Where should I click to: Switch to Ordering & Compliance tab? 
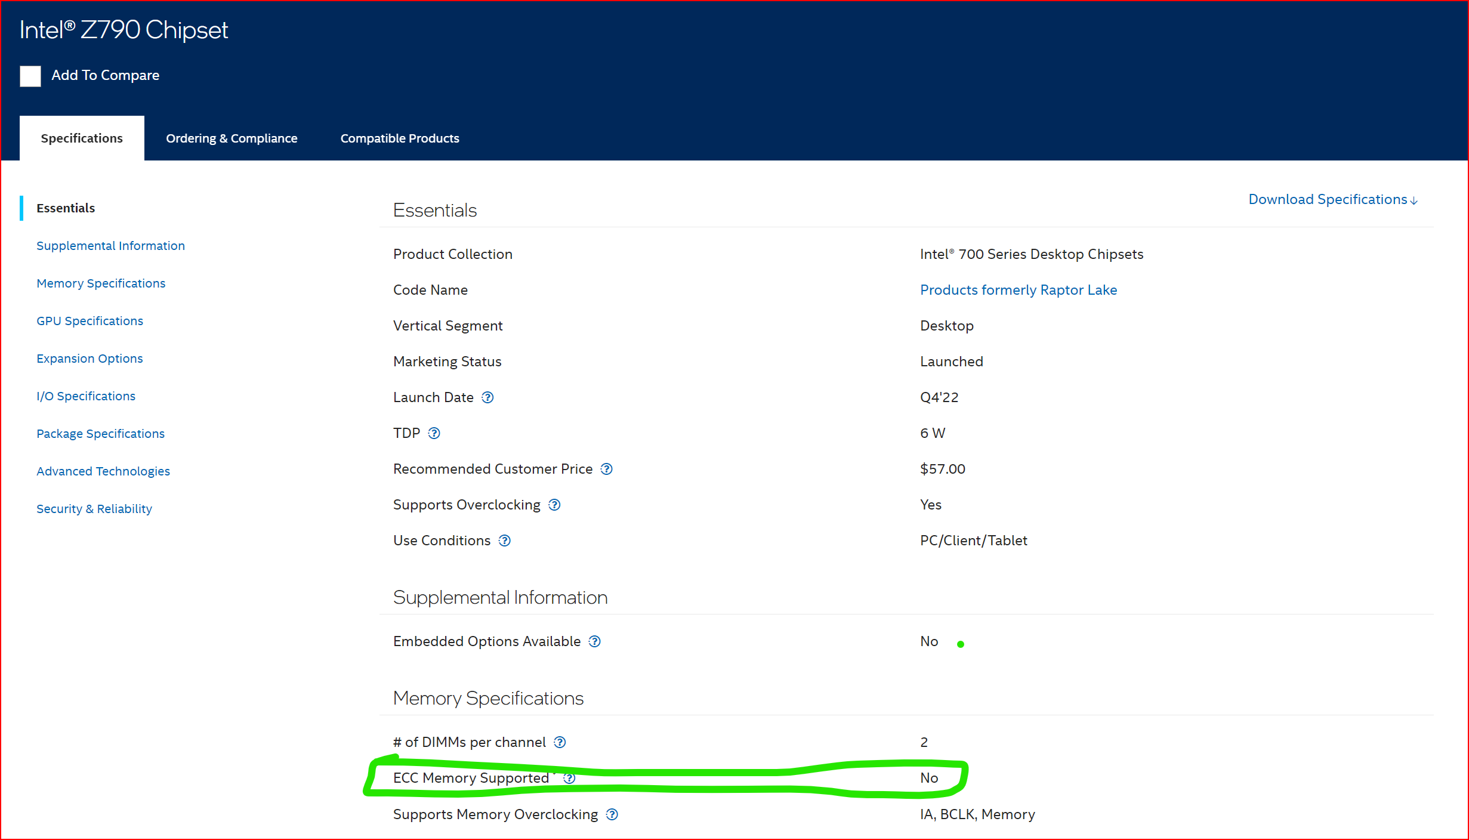[x=232, y=138]
